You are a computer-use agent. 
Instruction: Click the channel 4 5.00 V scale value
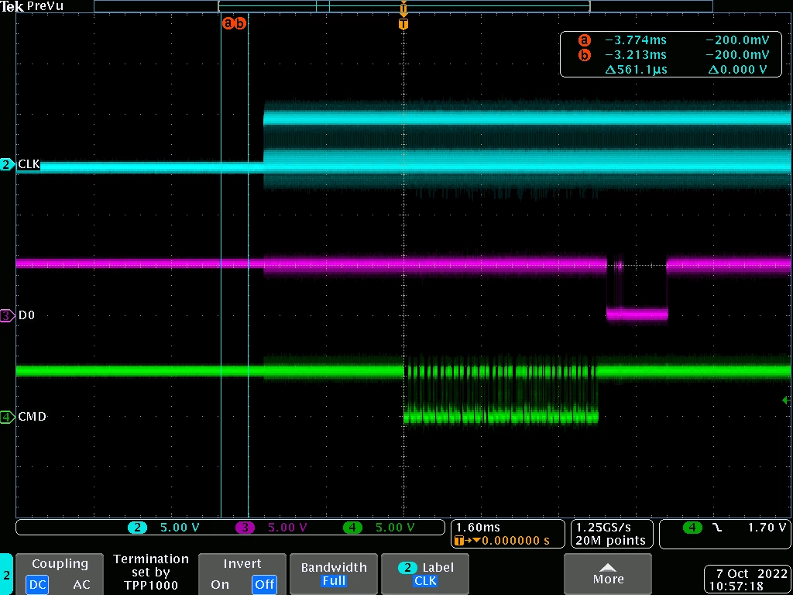(x=395, y=528)
